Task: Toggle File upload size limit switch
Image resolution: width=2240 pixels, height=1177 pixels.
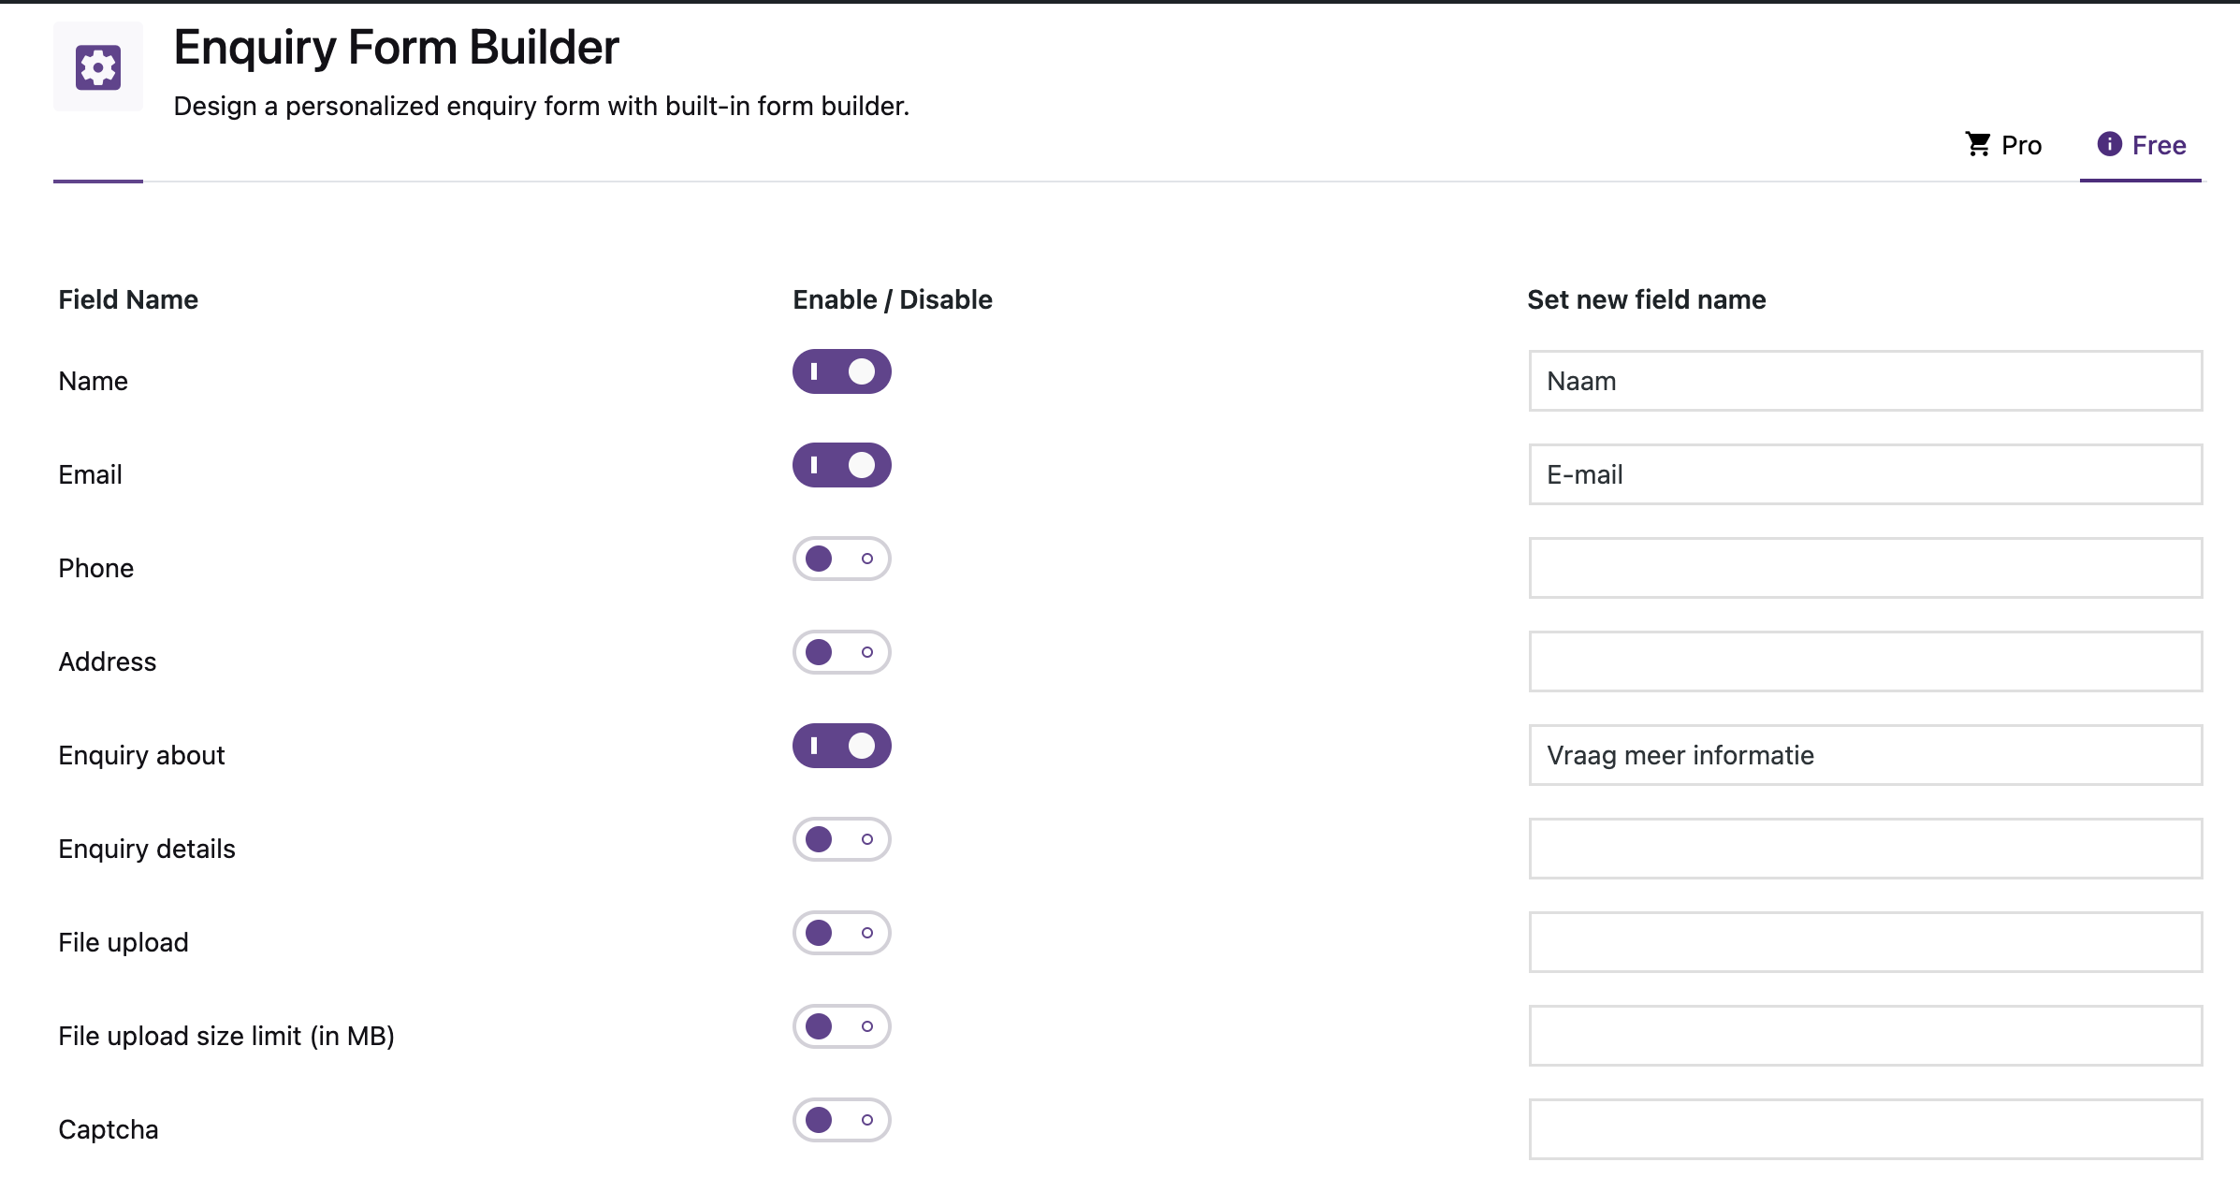Action: [x=841, y=1026]
